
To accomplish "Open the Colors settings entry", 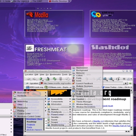I will [x=87, y=75].
